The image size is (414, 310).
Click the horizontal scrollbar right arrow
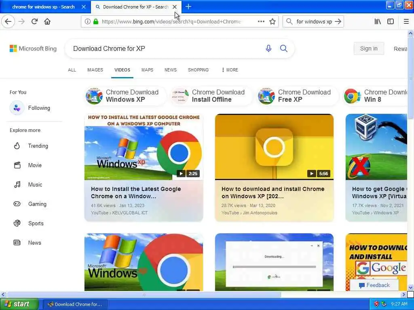point(403,294)
